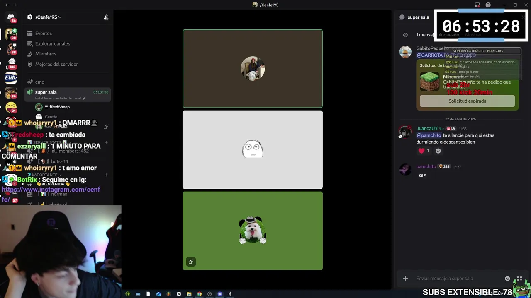Add a reaction with the smiley button
531x298 pixels.
[438, 151]
